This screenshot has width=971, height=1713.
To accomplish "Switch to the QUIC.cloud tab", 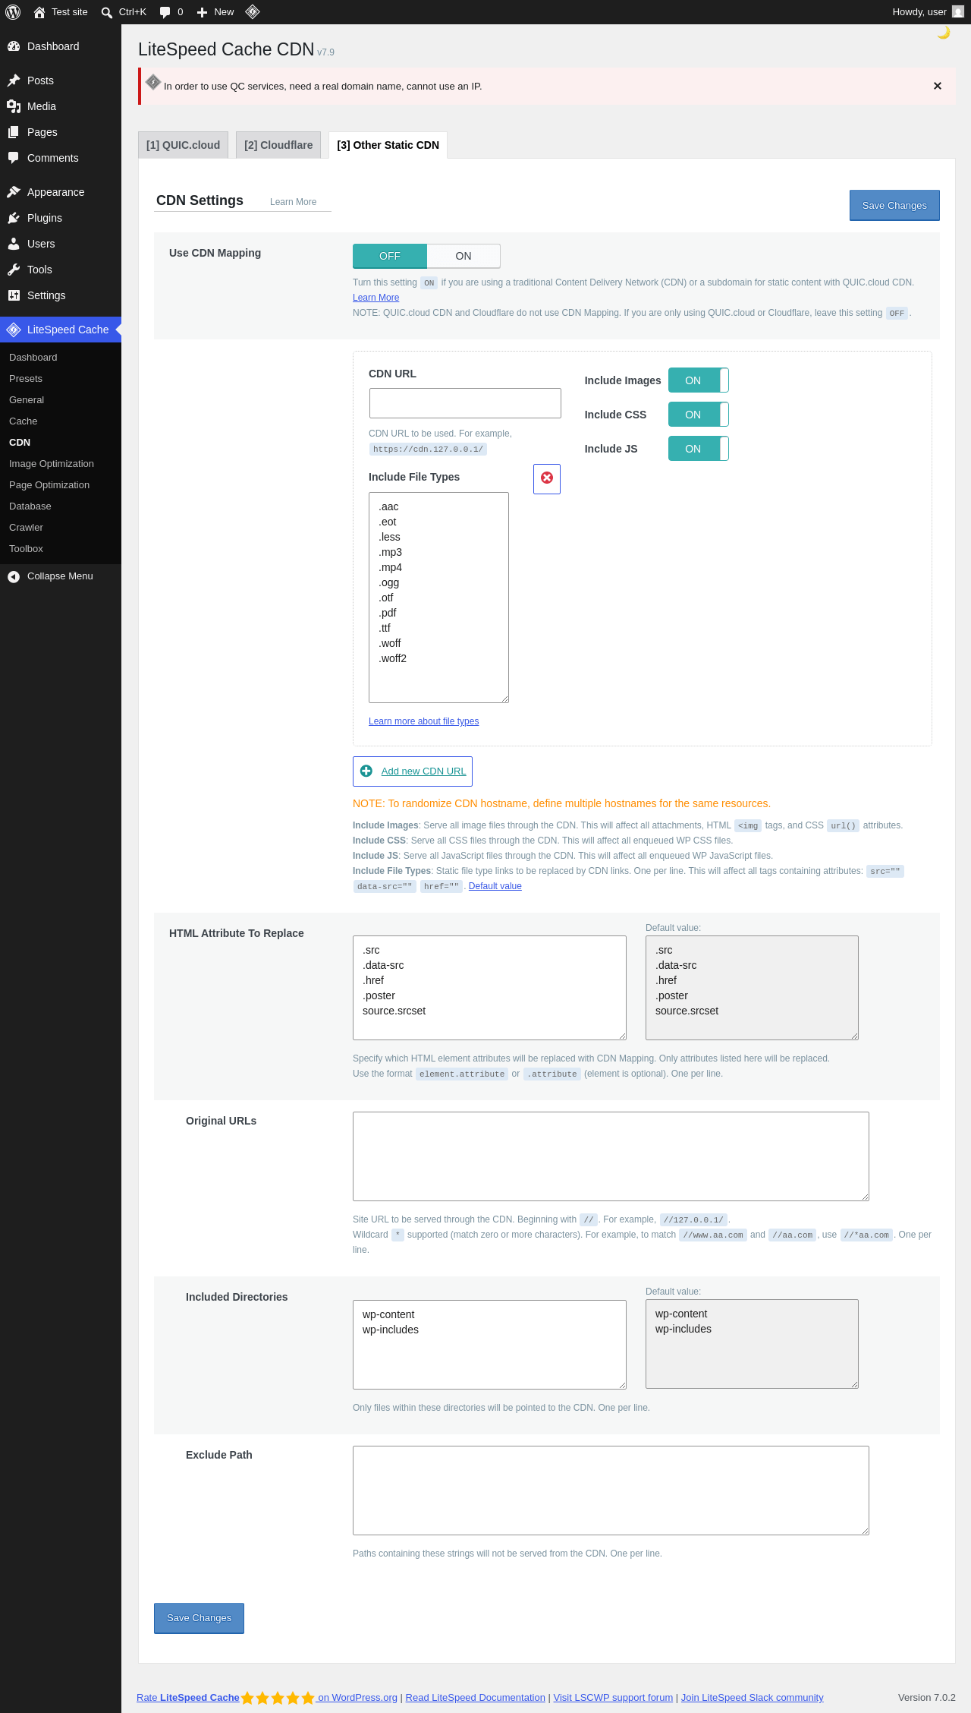I will [183, 145].
